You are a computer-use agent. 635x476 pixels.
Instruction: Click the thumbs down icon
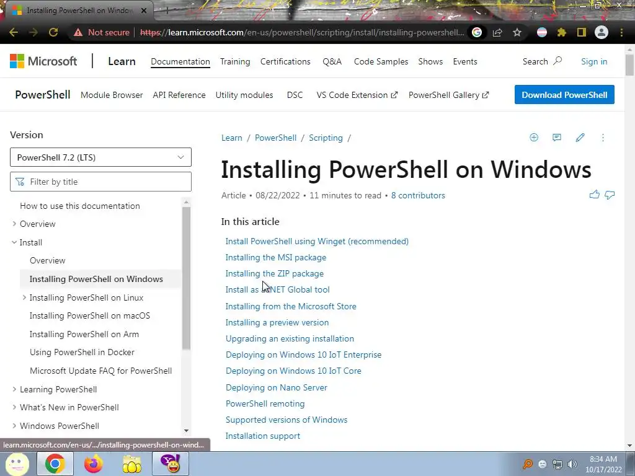point(610,195)
